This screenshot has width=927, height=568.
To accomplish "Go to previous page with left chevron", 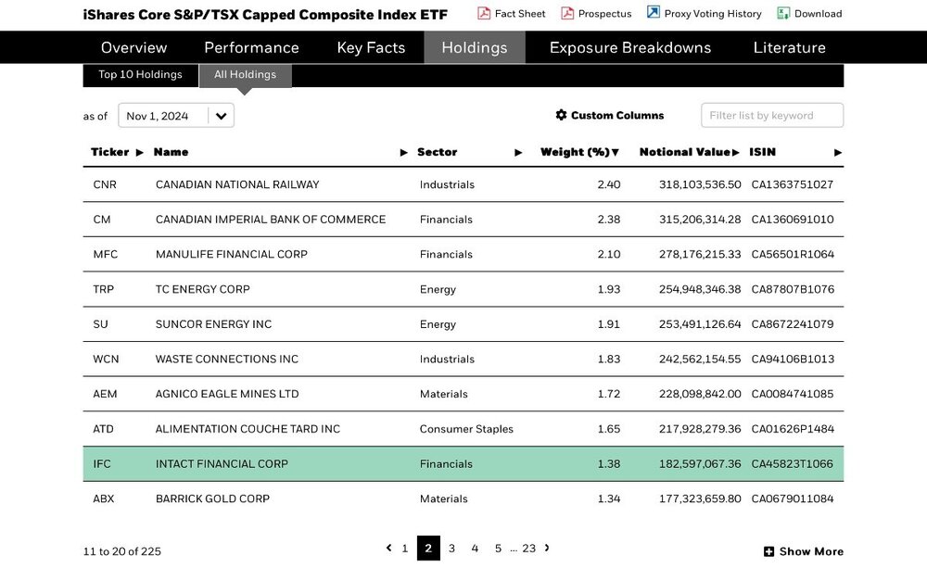I will [x=388, y=548].
